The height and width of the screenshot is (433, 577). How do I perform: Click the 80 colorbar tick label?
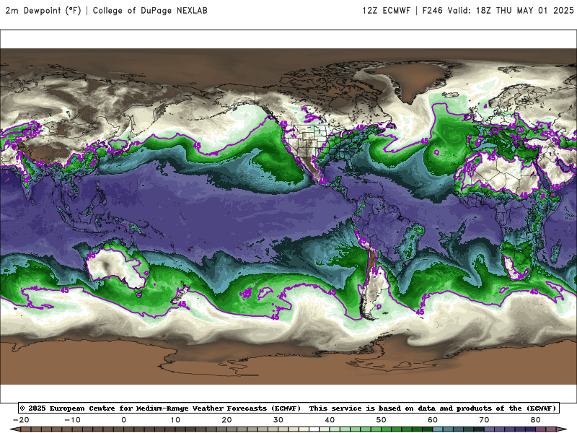click(536, 420)
